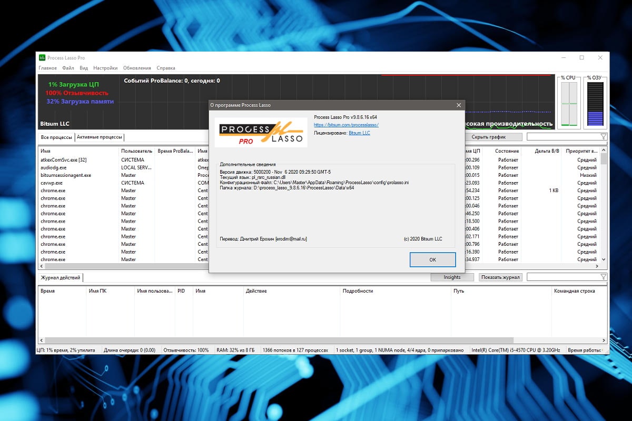Select the bitsumsessionagent.exe process row
Image resolution: width=632 pixels, height=421 pixels.
(319, 175)
